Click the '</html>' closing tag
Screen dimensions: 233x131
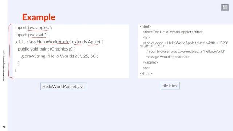pos(146,74)
